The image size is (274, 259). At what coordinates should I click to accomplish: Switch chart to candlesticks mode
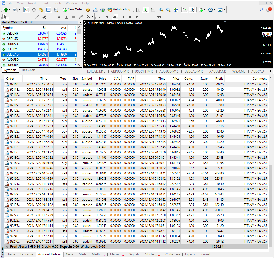coord(145,10)
